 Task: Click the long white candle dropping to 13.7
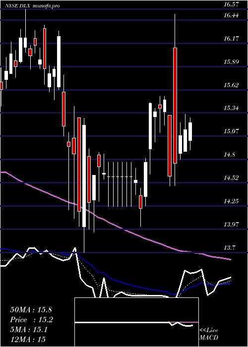(x=84, y=176)
